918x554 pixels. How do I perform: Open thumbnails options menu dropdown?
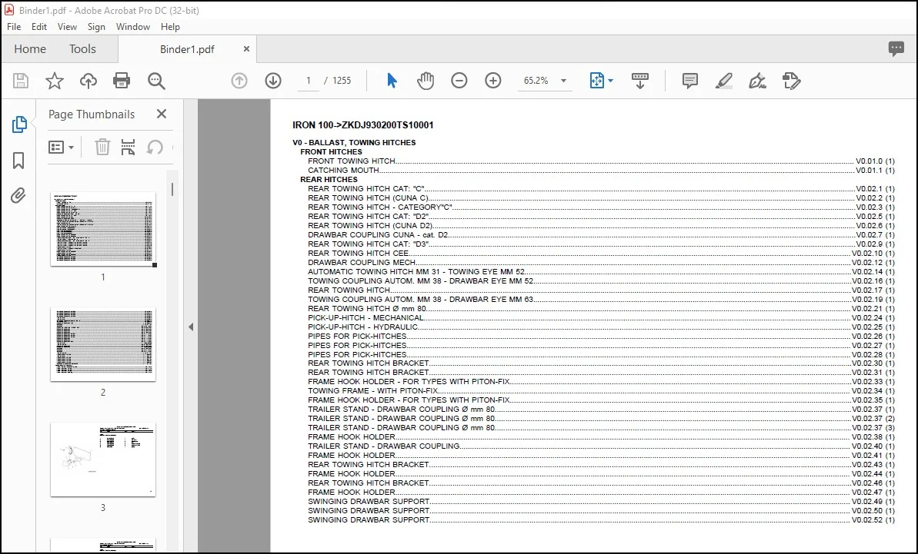point(61,147)
